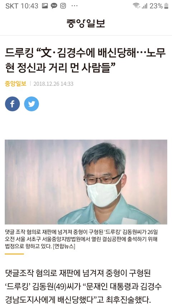
Task: Tap the KakaoTalk notification icon
Action: [54, 6]
